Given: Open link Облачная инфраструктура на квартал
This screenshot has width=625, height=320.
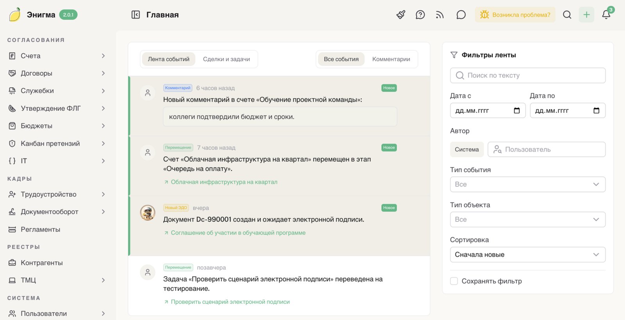Looking at the screenshot, I should 224,182.
